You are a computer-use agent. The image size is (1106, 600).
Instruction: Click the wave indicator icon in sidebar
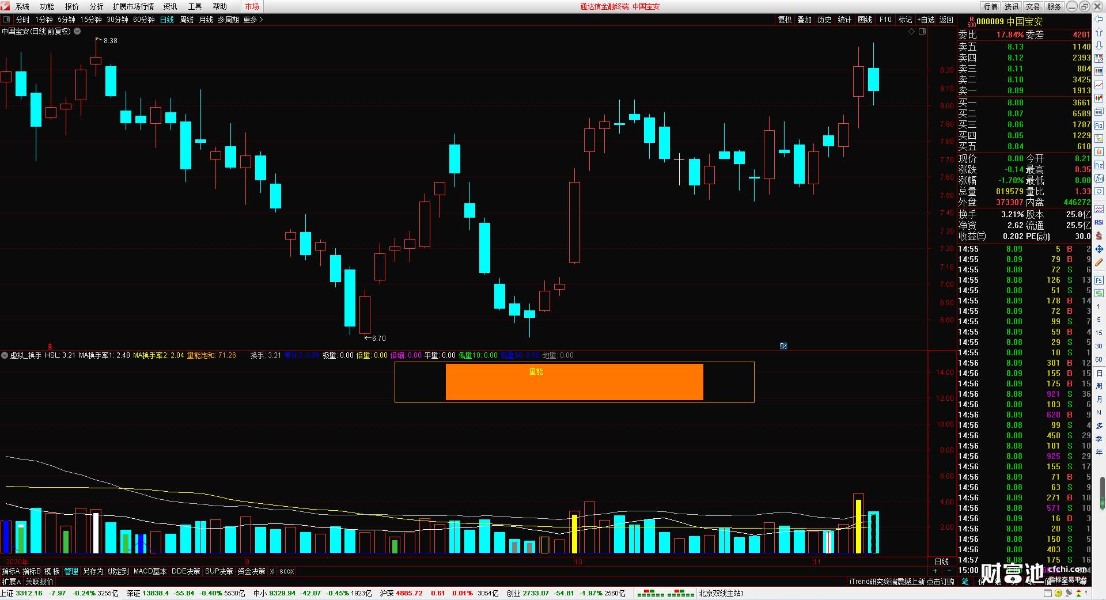(1099, 209)
